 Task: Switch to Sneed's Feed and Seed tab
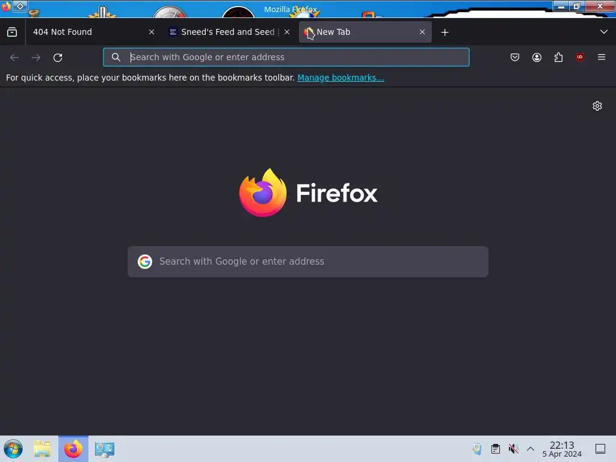230,32
